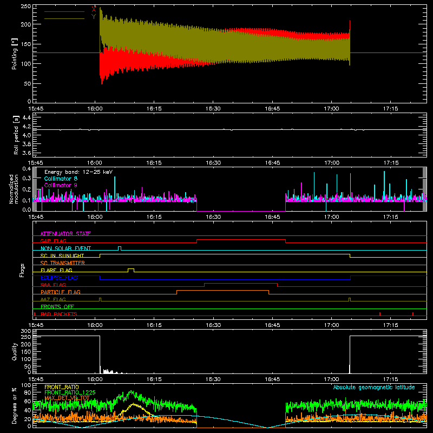This screenshot has width=433, height=433.
Task: Click the small pulse on the NON_SOLAR_EVENT line
Action: (x=120, y=247)
